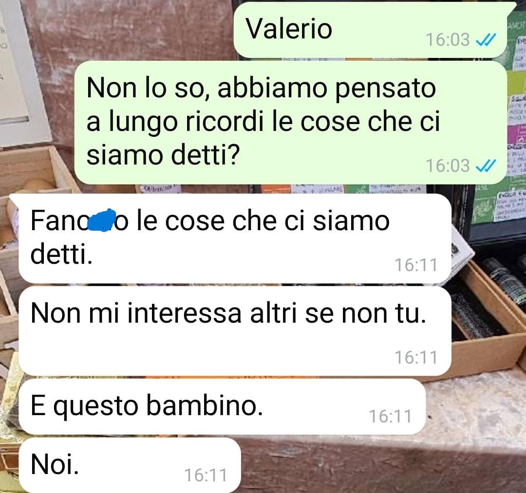526x493 pixels.
Task: Select the 'le cose che ci siamo detti.' reply
Action: tap(235, 238)
